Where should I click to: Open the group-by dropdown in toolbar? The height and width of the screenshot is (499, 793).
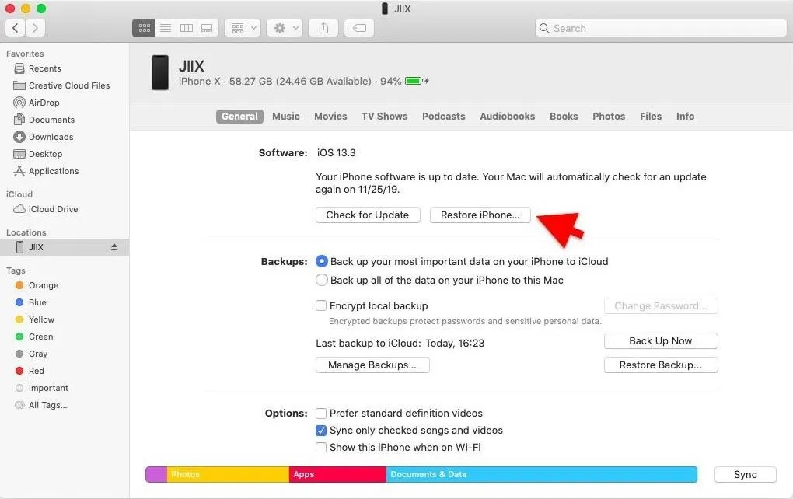[x=242, y=28]
